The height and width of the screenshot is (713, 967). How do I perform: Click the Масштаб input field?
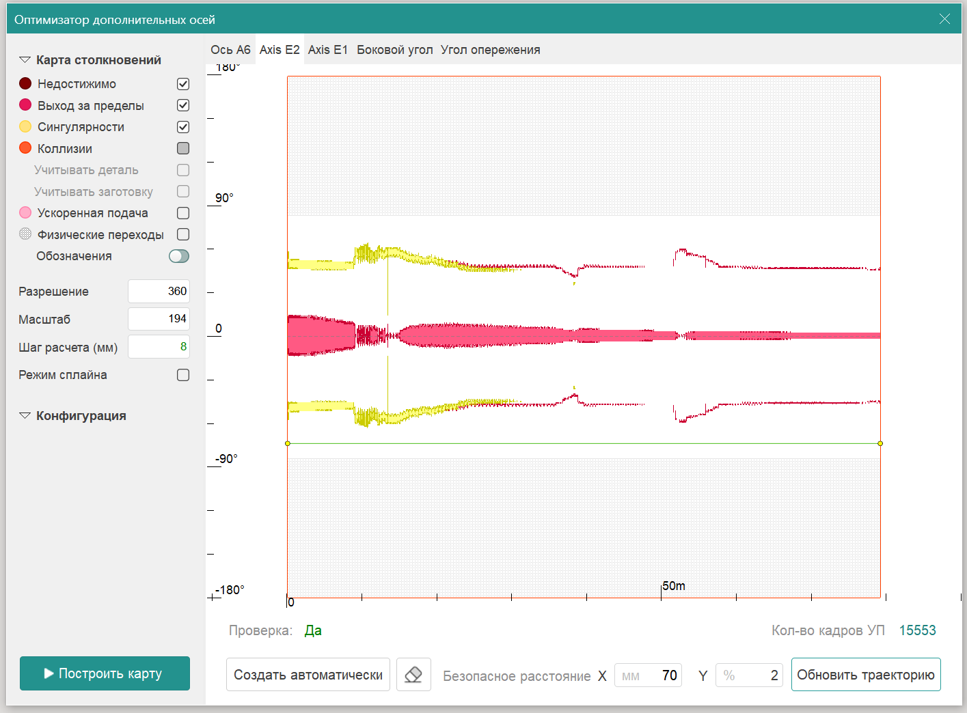coord(159,319)
